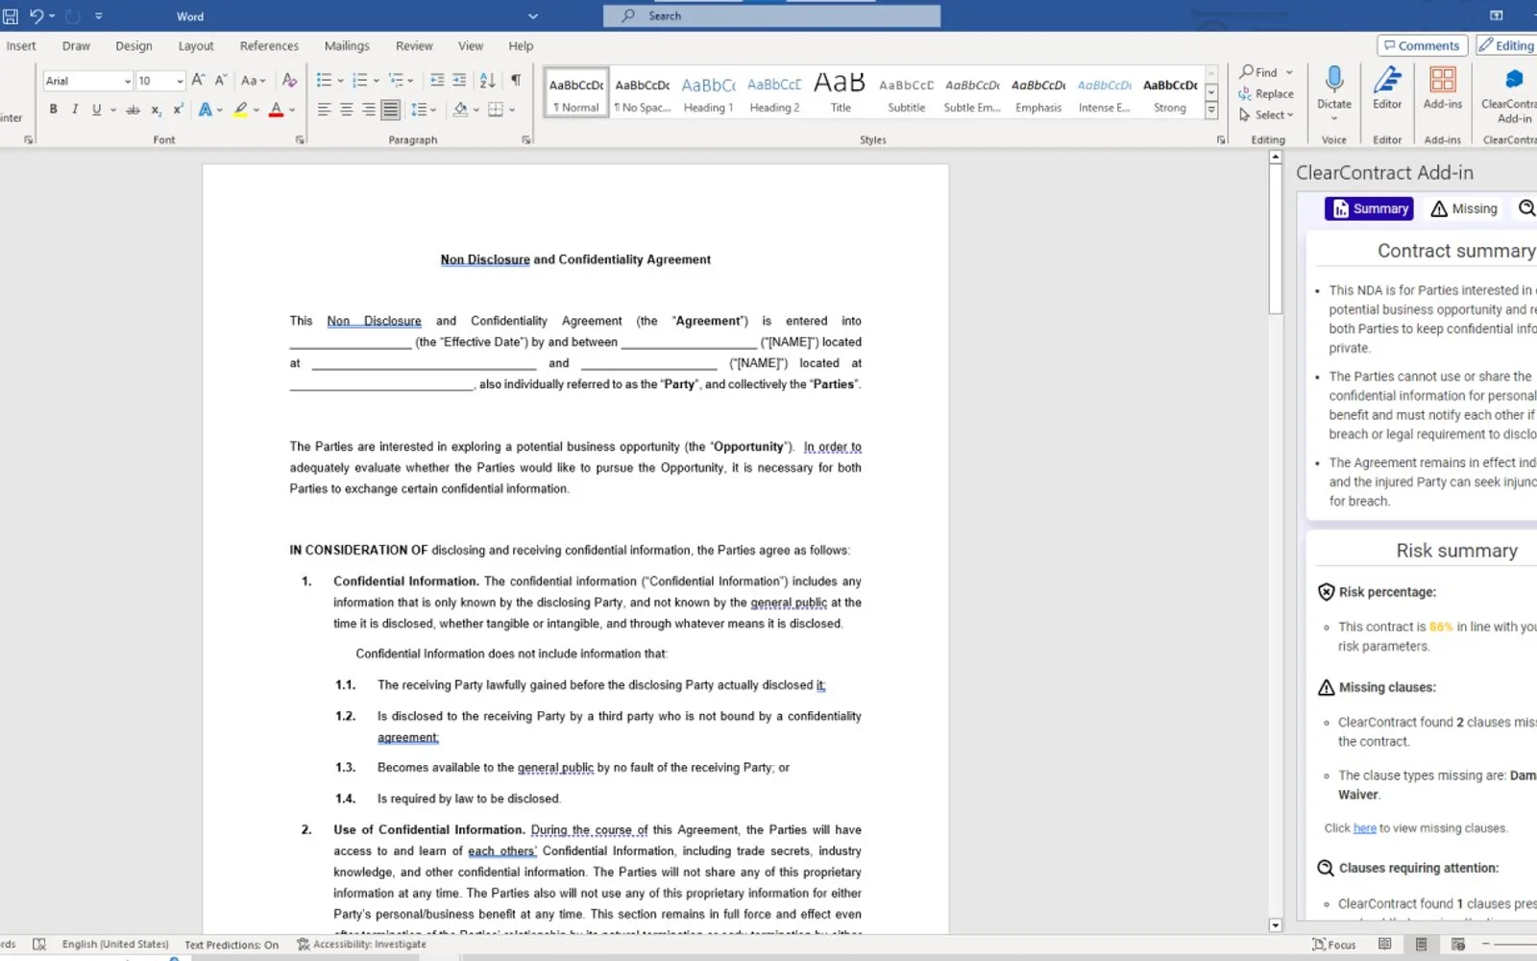
Task: Open the font name dropdown
Action: click(127, 81)
